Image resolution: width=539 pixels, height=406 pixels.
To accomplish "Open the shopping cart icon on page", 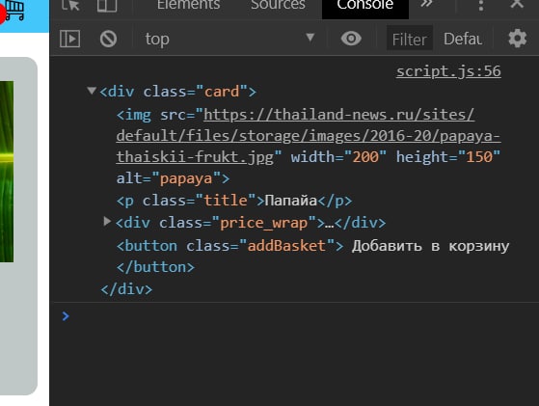I will [14, 10].
